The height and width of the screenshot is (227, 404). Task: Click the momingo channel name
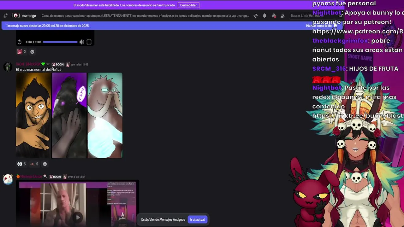coord(29,16)
